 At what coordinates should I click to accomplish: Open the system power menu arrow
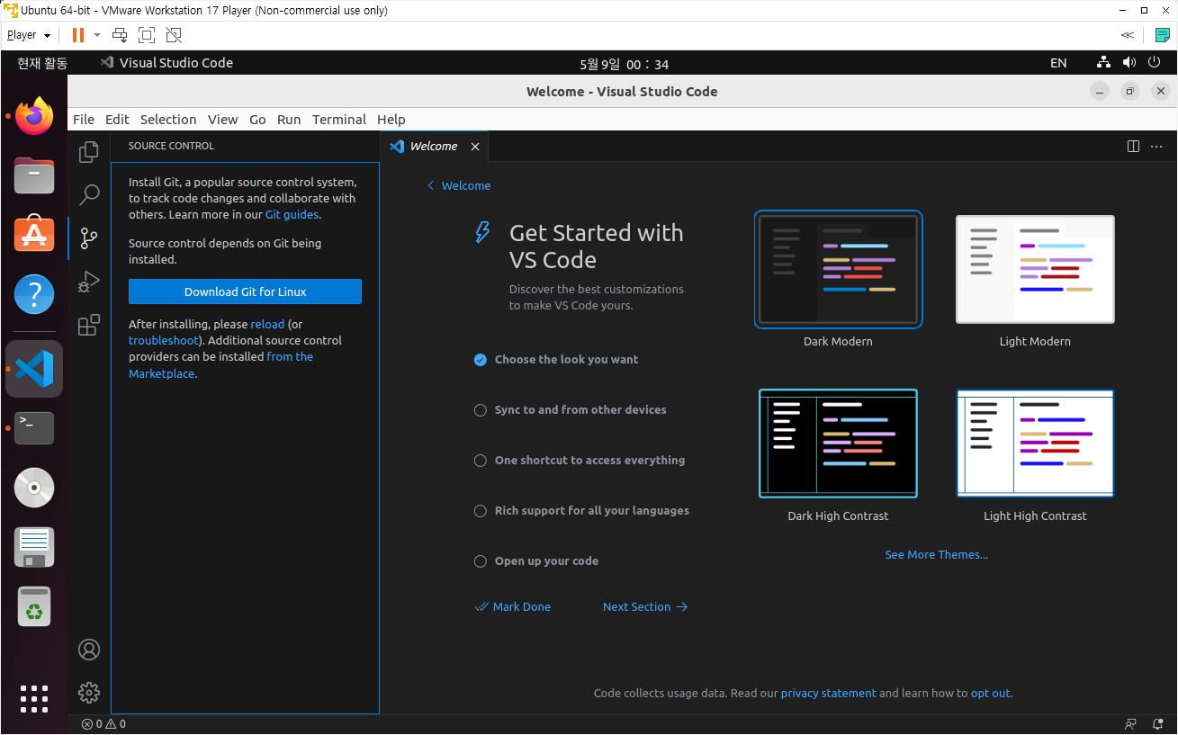coord(1156,63)
